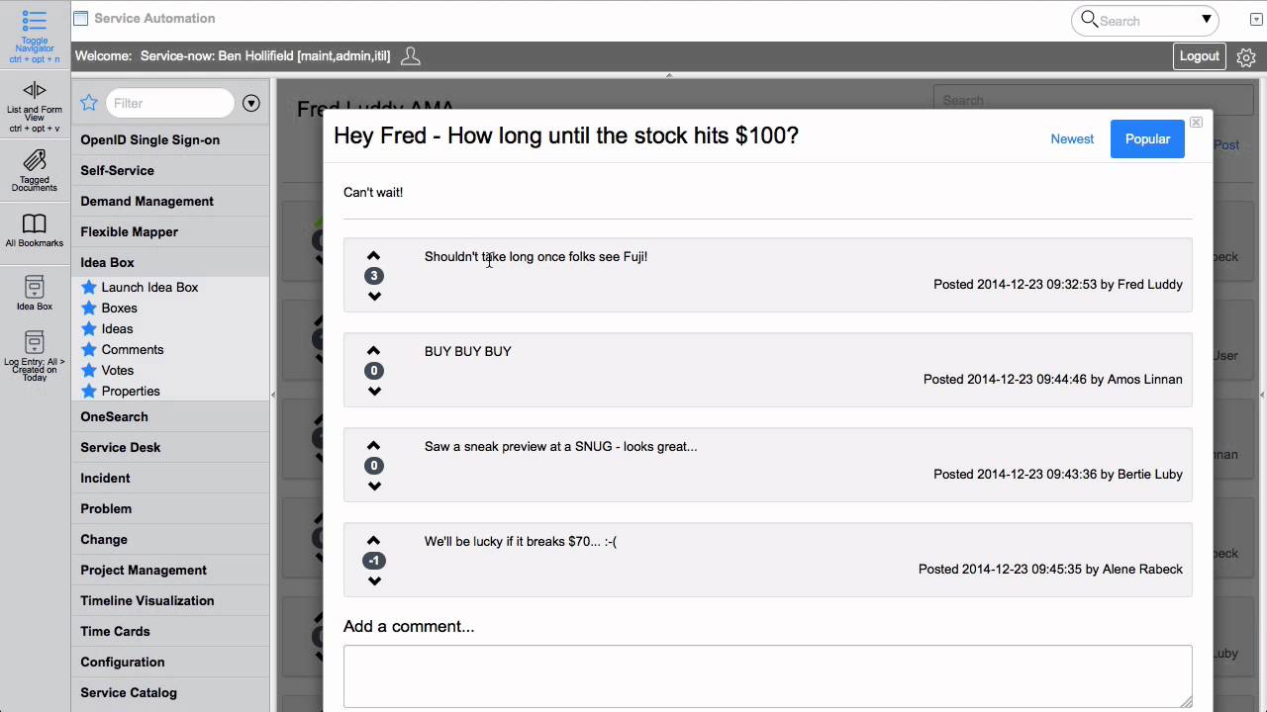Click the Idea Box bookmark icon
The image size is (1267, 712).
click(x=35, y=287)
